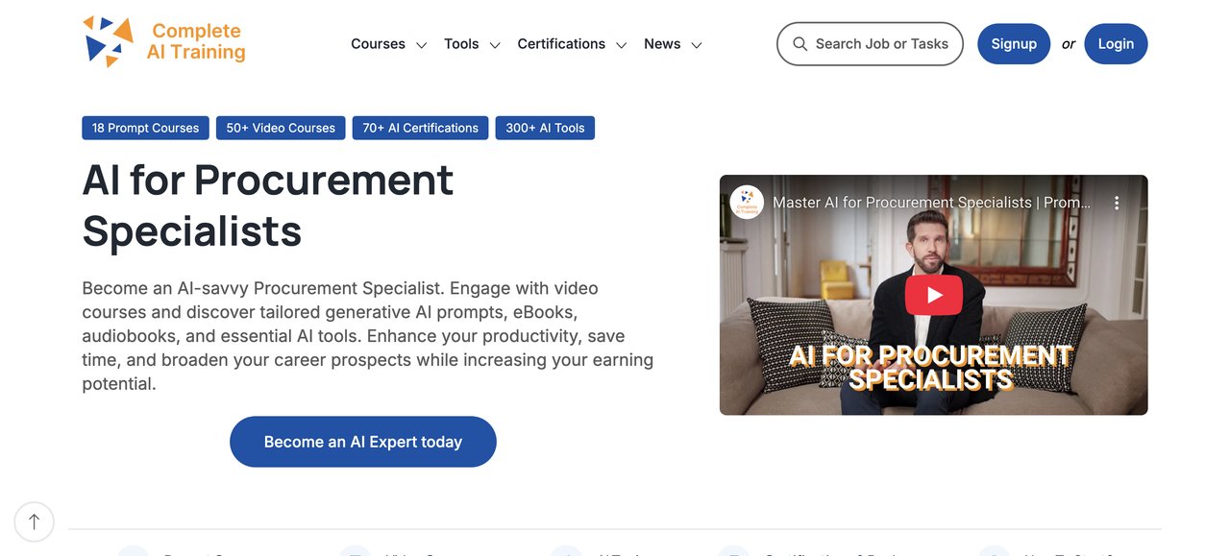Focus the Search Job or Tasks field
The height and width of the screenshot is (556, 1230).
coord(870,44)
